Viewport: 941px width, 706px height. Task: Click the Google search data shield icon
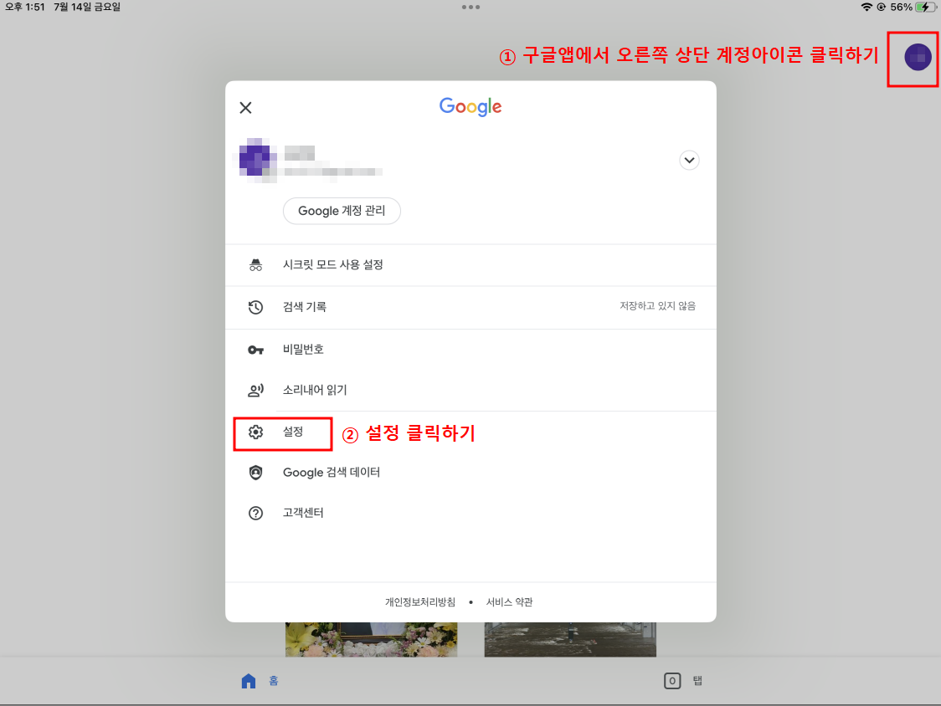click(x=255, y=473)
